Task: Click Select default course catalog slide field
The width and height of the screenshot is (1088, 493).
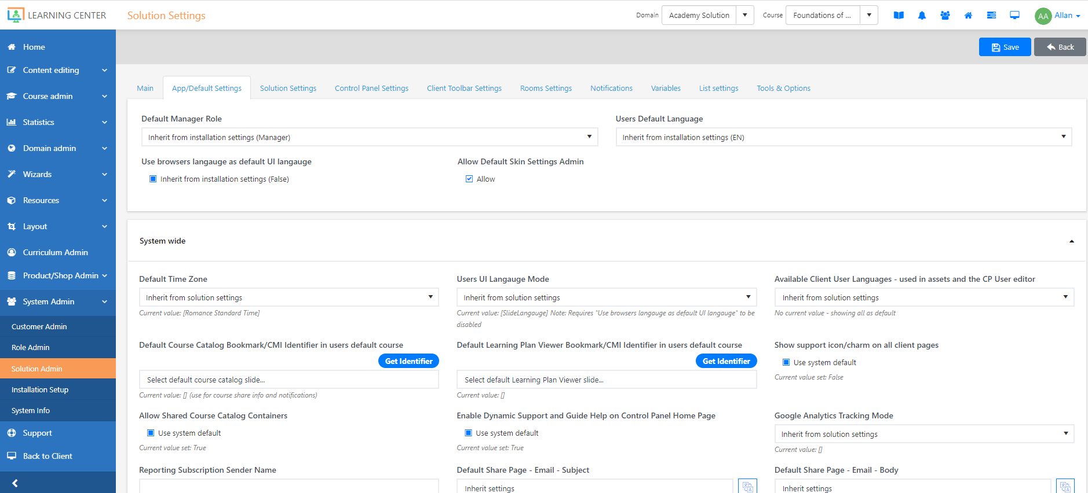Action: 289,380
